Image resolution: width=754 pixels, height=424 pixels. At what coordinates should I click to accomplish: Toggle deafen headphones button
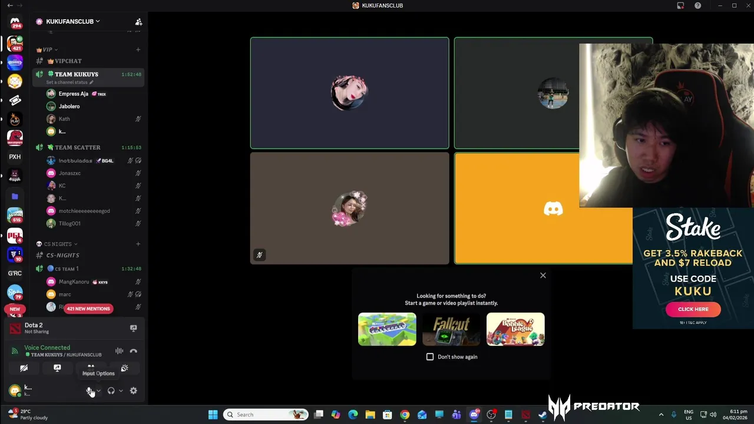(111, 391)
